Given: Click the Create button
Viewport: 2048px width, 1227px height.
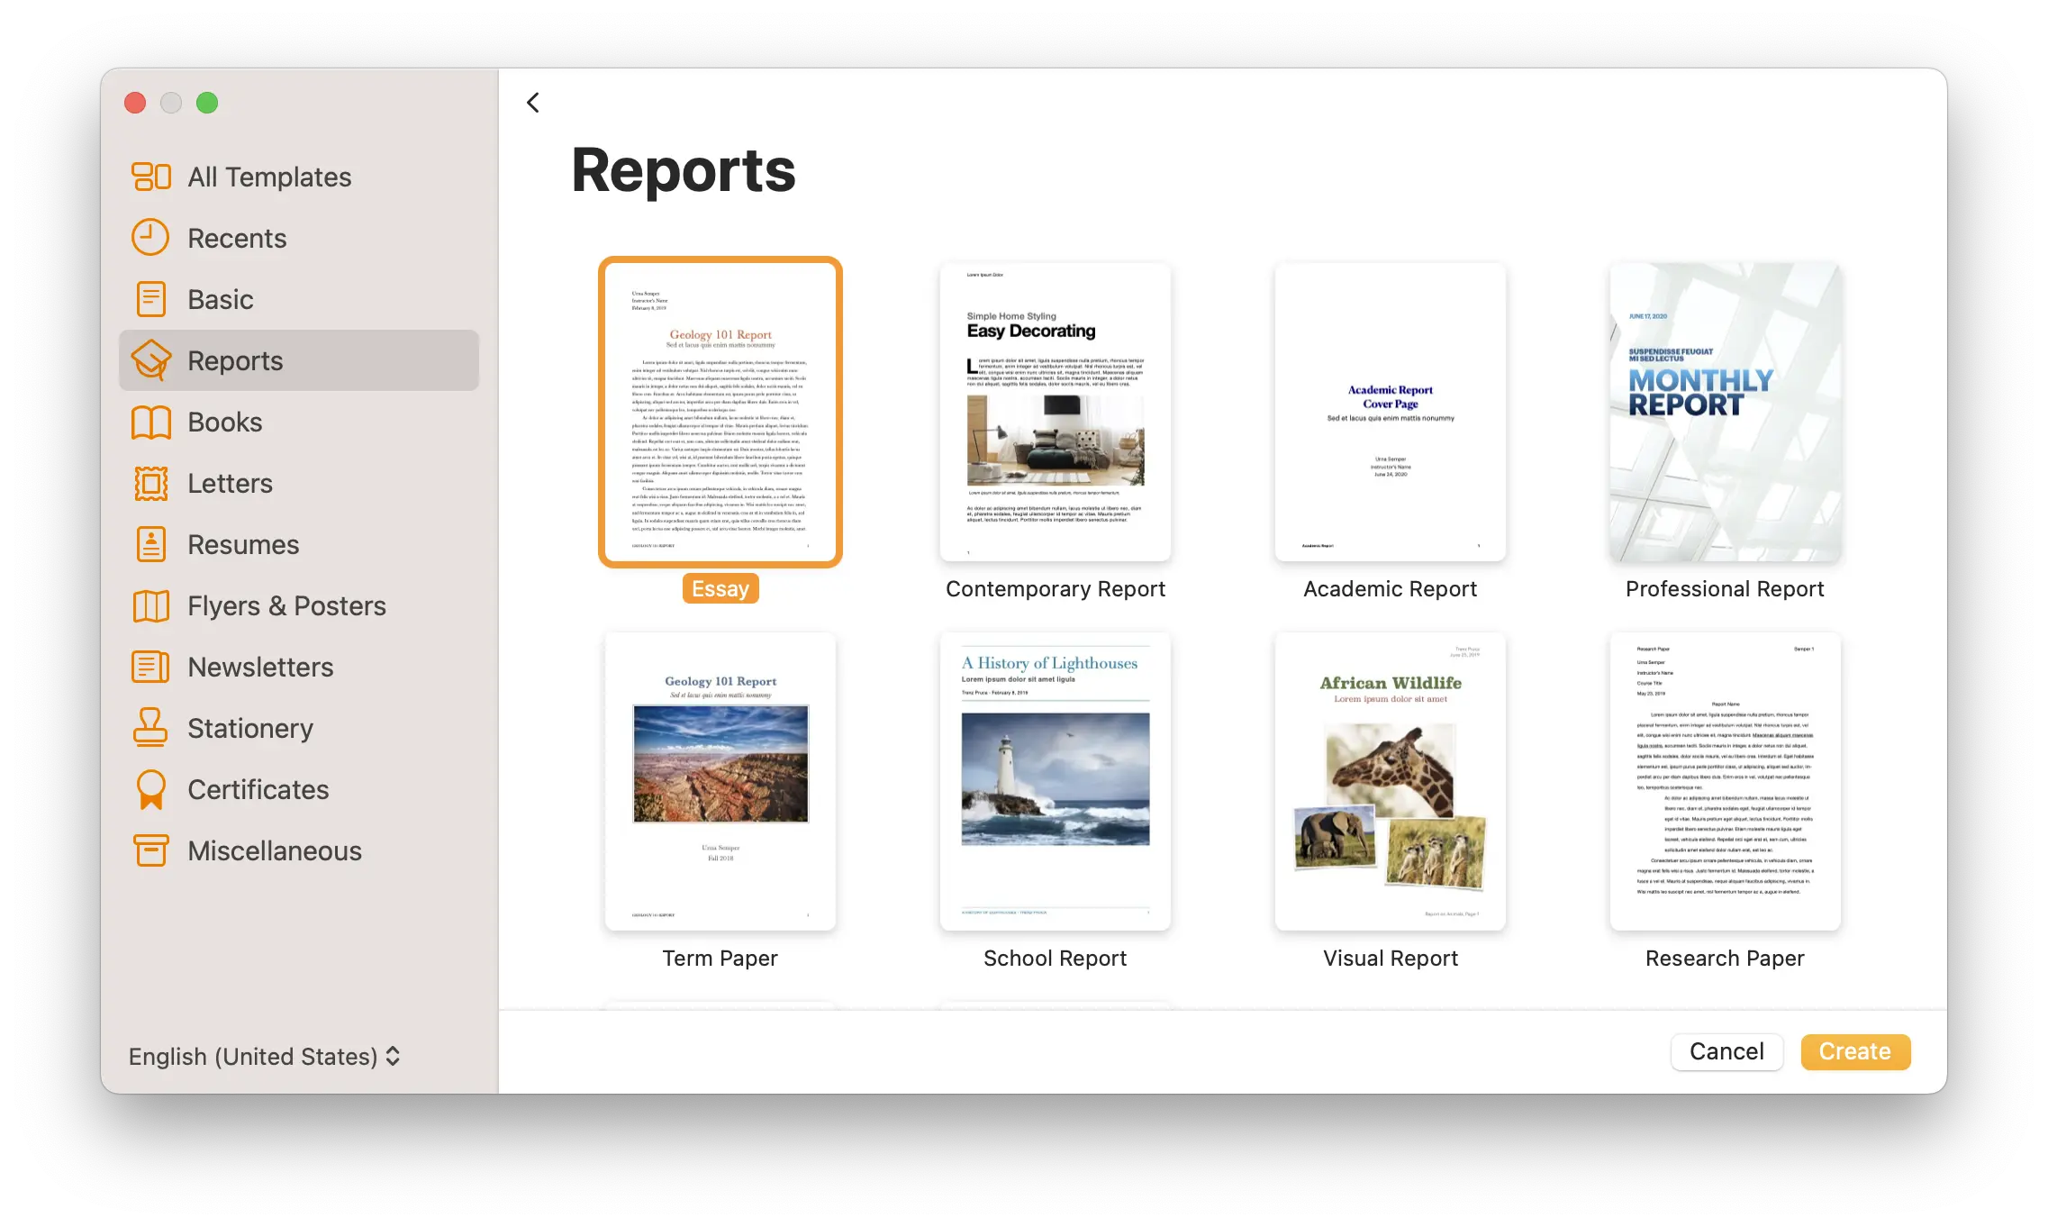Looking at the screenshot, I should click(1855, 1051).
